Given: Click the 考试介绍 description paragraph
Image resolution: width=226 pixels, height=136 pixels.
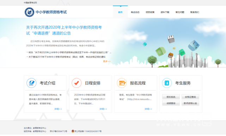Looking at the screenshot, I should [x=45, y=99].
